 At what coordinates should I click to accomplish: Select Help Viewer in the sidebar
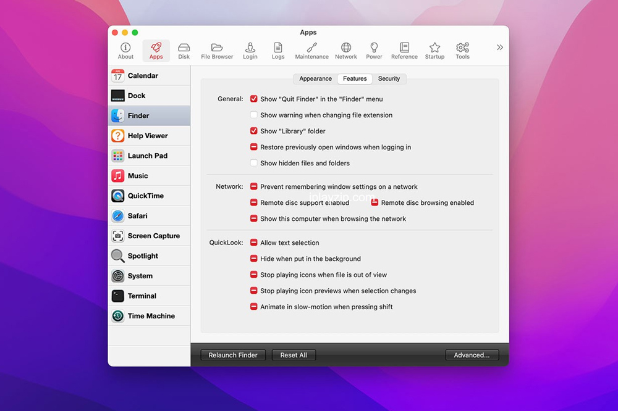point(149,136)
